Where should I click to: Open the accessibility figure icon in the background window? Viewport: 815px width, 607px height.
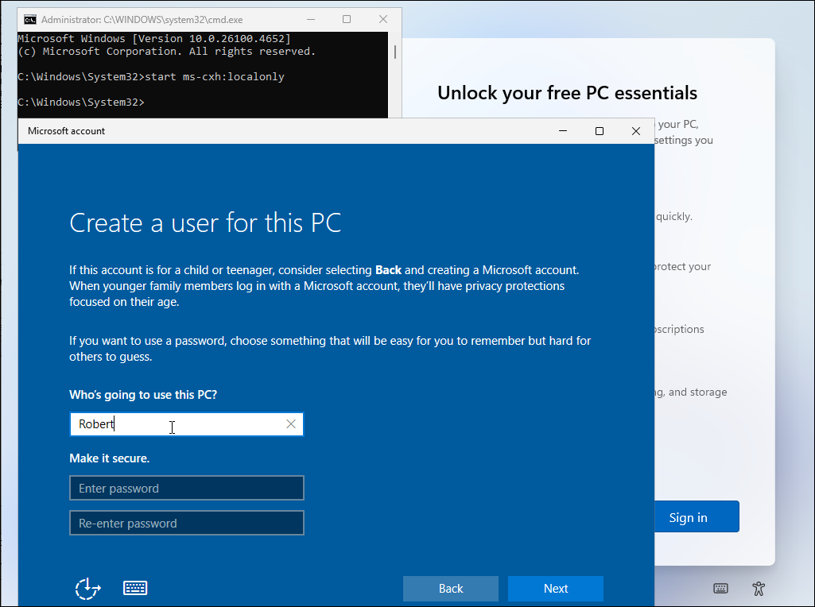point(759,588)
